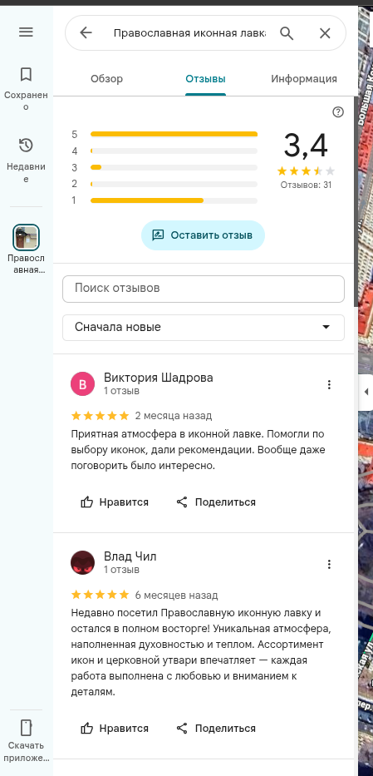This screenshot has width=373, height=776.
Task: Open the help question mark icon
Action: click(x=338, y=112)
